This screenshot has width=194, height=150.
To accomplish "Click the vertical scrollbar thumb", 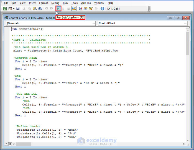I will click(x=188, y=44).
